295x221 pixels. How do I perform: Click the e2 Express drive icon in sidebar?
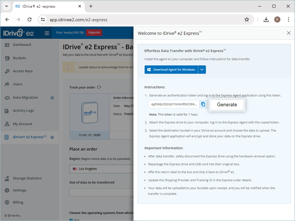click(x=7, y=137)
